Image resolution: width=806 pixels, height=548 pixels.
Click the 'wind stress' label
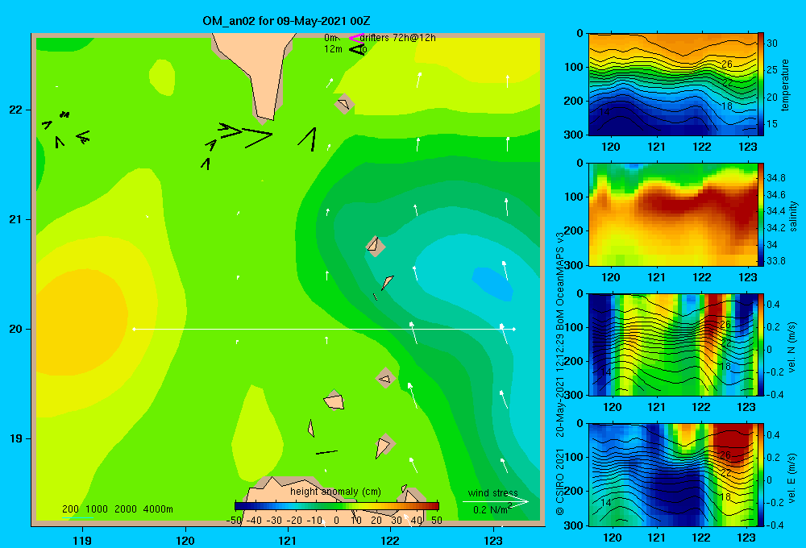point(493,493)
